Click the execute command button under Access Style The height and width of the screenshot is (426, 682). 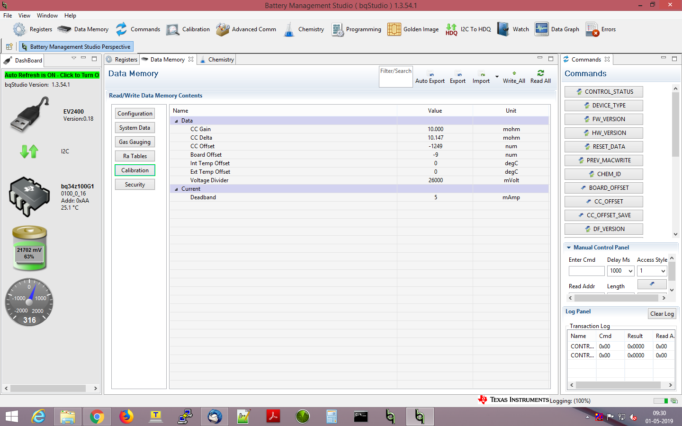pos(652,284)
